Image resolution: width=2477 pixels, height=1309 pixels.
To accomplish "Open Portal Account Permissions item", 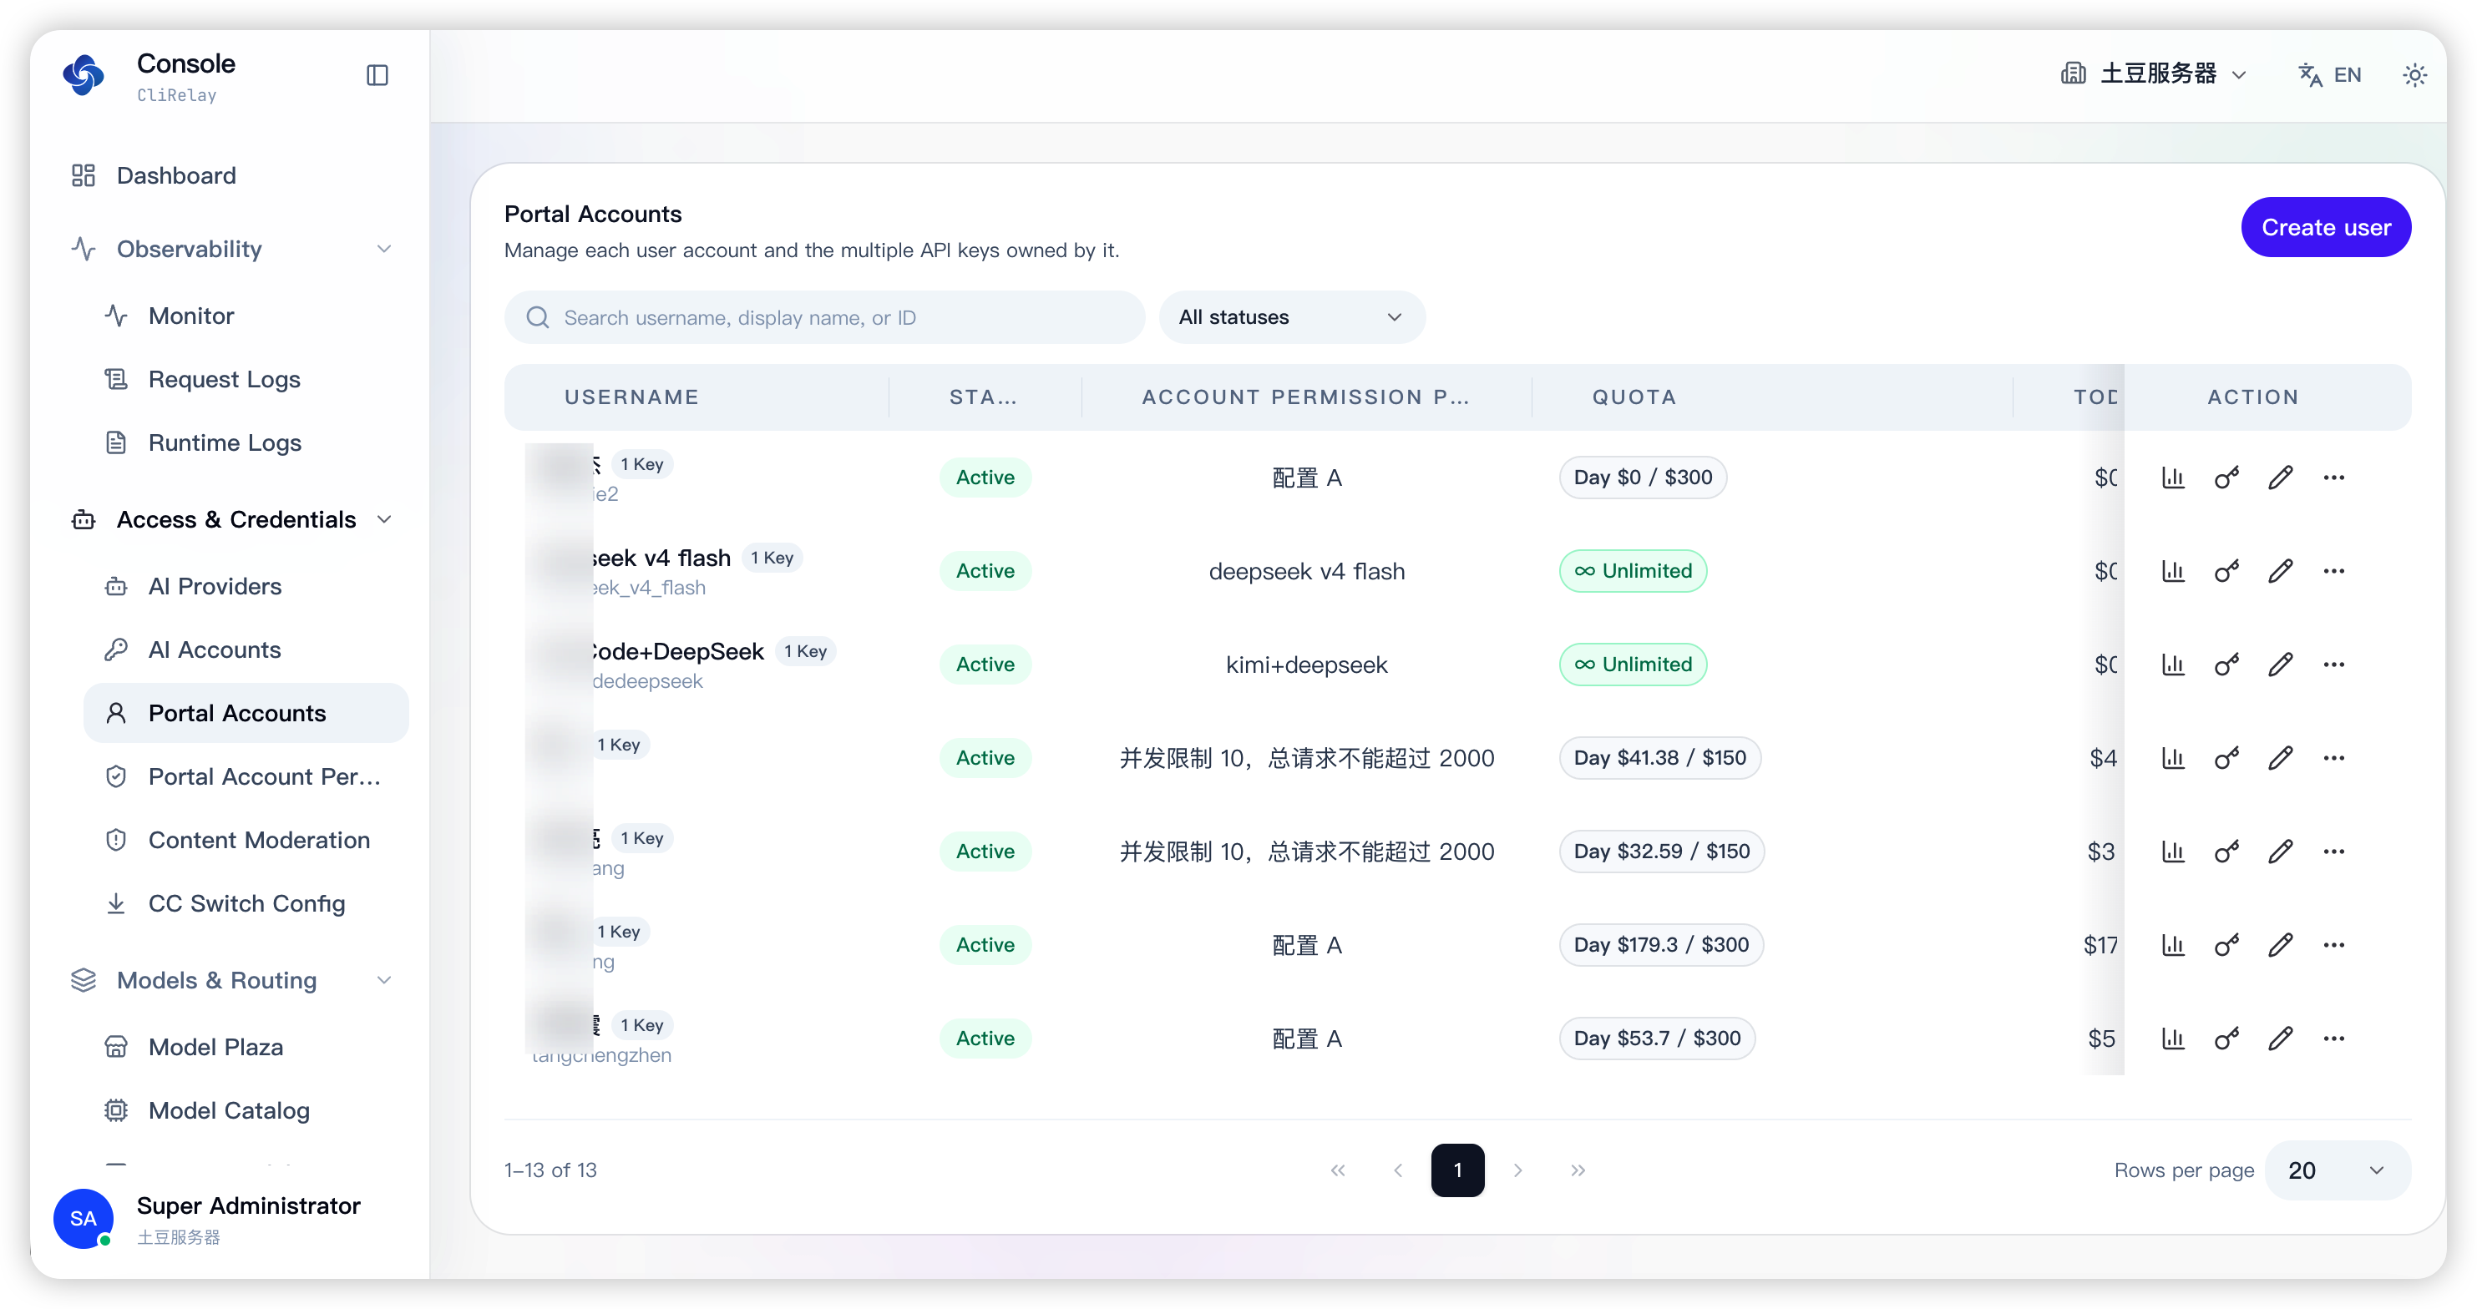I will pos(246,776).
